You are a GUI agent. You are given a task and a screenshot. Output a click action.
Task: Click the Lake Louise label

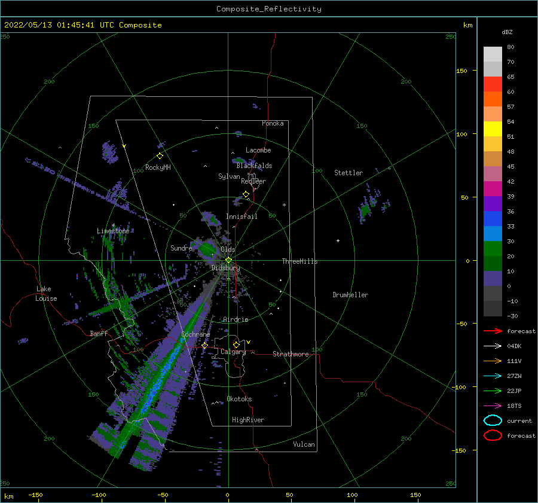[46, 294]
